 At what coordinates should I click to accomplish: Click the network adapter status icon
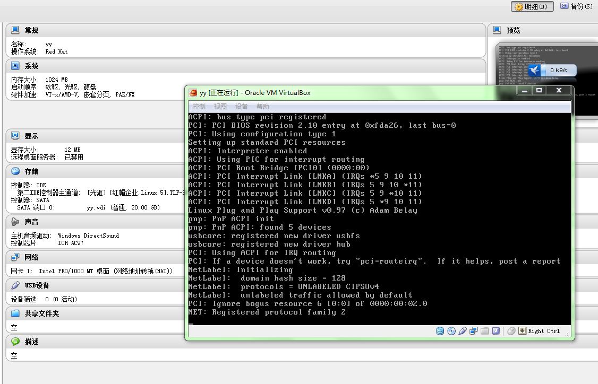click(473, 331)
